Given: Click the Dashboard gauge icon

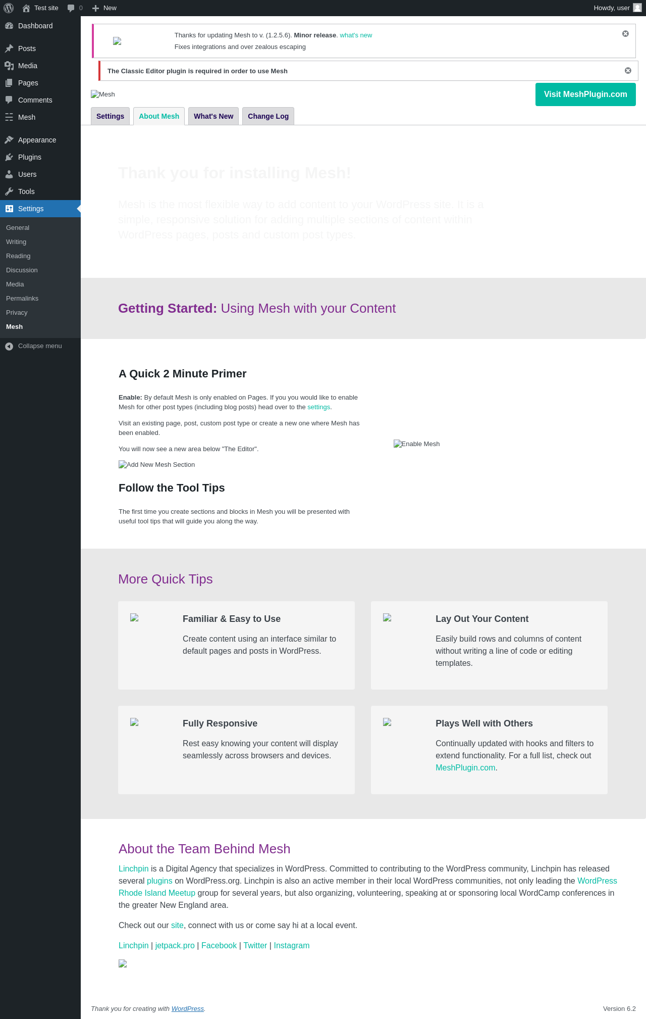Looking at the screenshot, I should [9, 26].
